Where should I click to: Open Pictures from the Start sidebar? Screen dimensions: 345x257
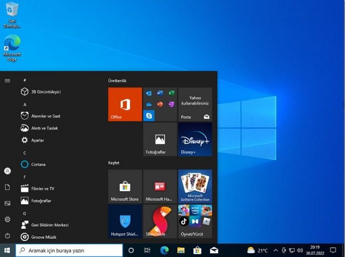pyautogui.click(x=8, y=203)
